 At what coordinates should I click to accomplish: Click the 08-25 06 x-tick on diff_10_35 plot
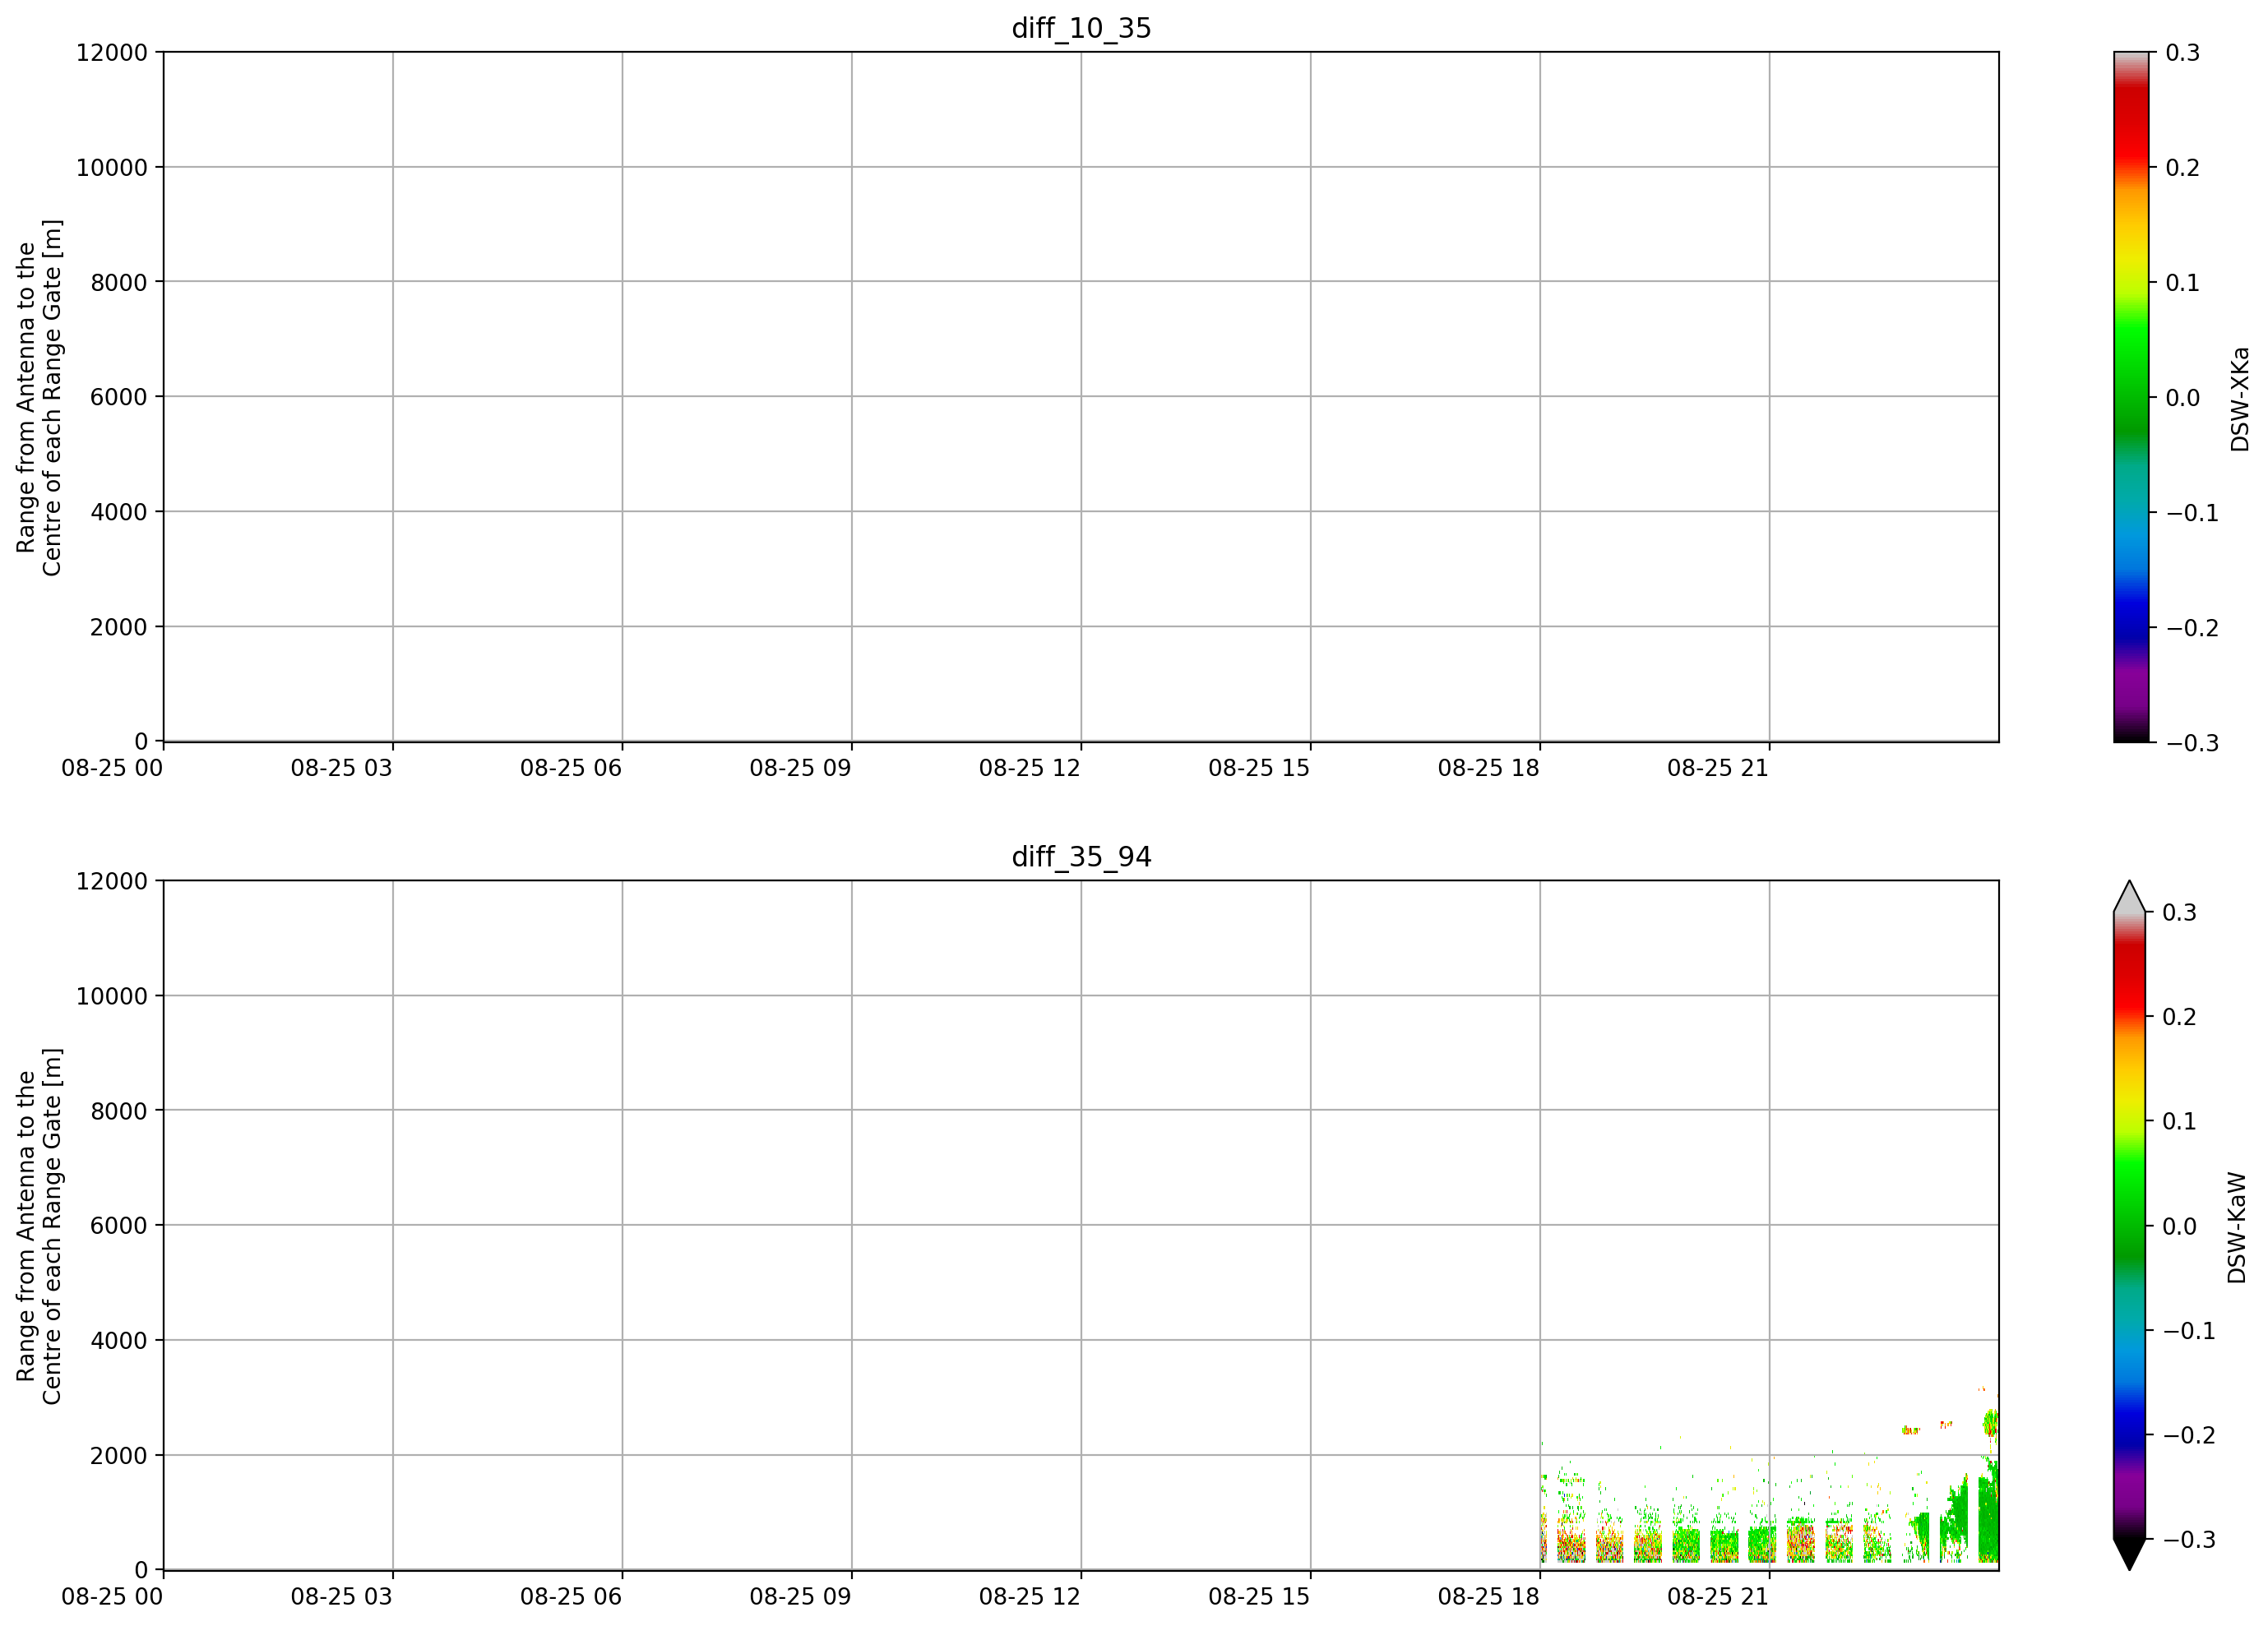coord(571,769)
